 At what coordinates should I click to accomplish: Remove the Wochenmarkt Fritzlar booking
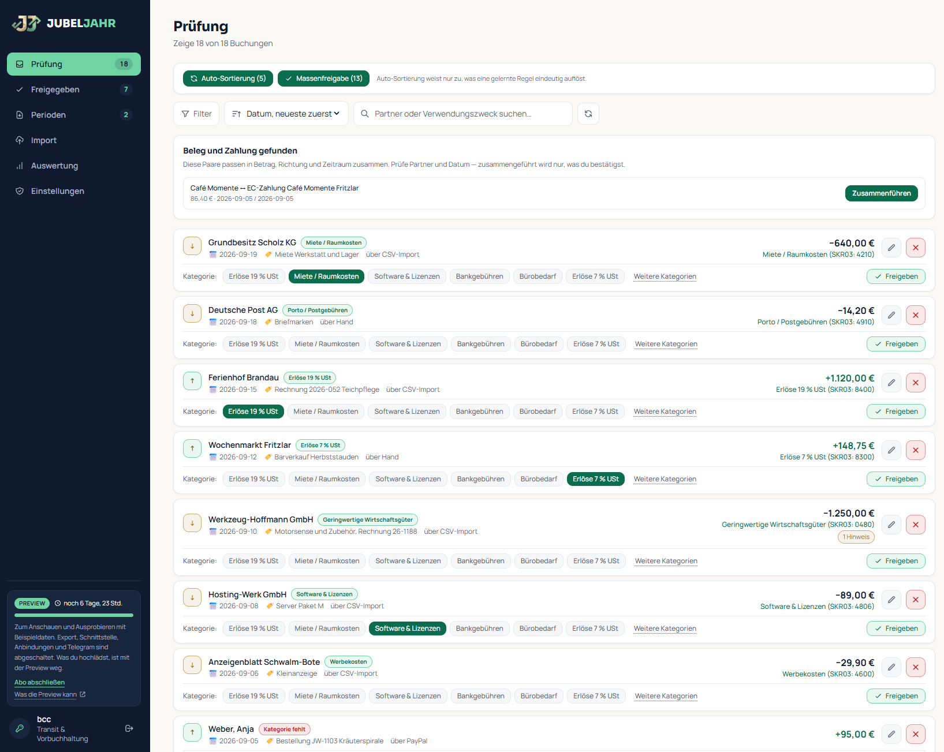pyautogui.click(x=916, y=450)
